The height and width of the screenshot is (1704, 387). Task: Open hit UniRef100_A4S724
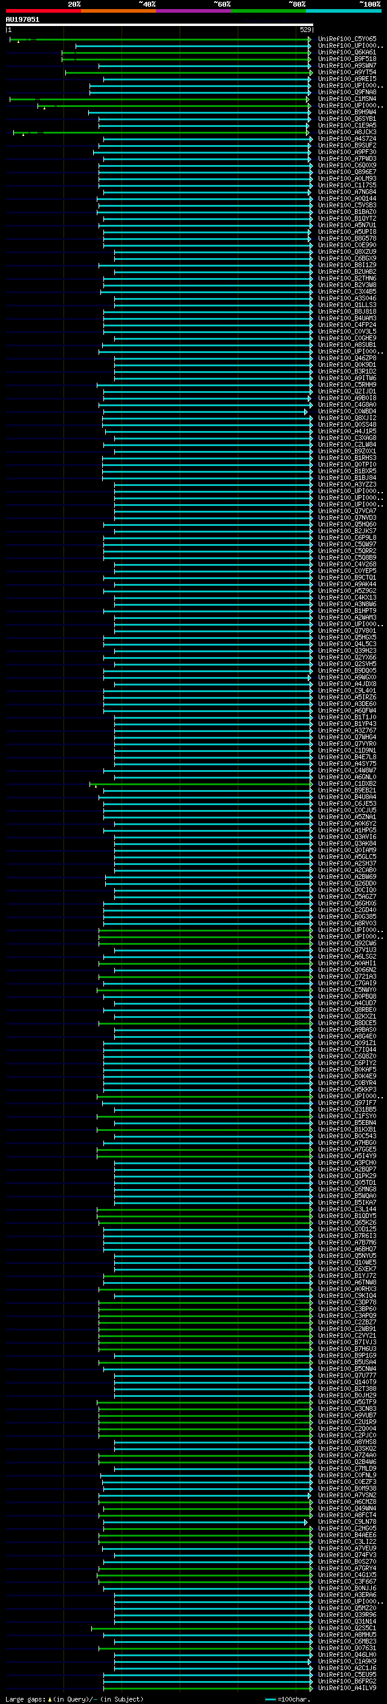point(347,139)
